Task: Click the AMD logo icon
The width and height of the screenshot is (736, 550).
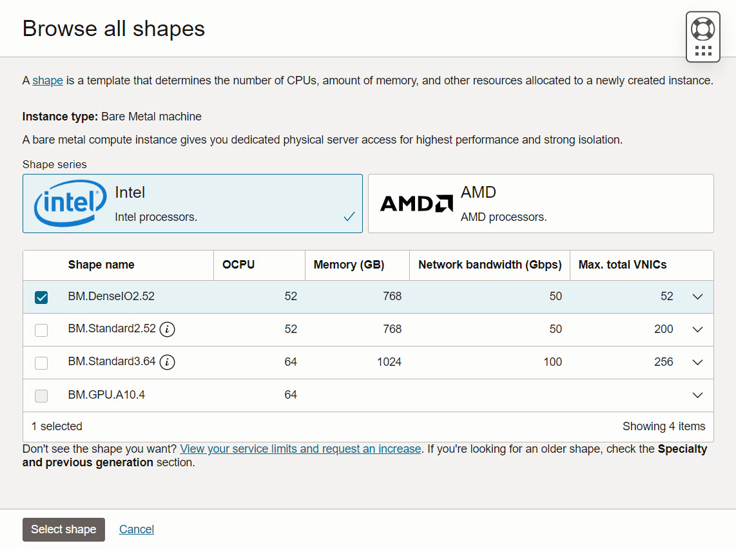Action: coord(416,204)
